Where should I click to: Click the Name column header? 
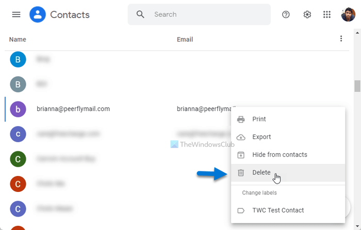click(18, 39)
